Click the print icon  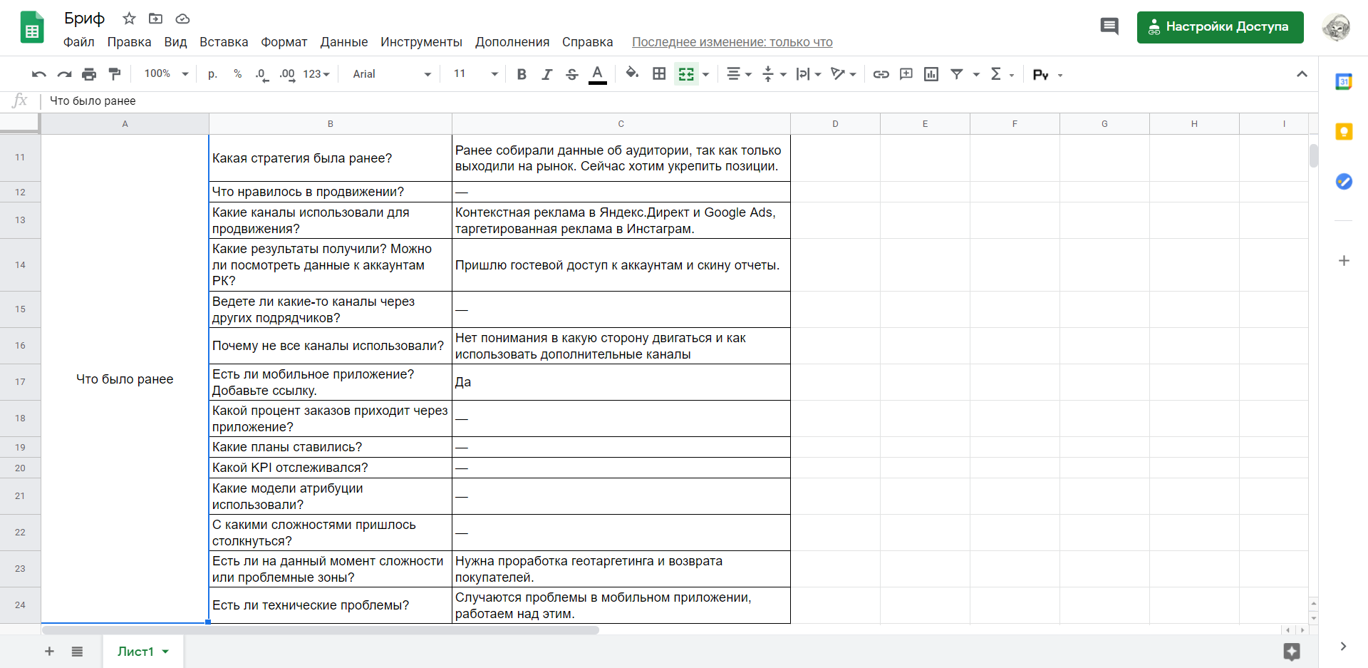click(89, 74)
